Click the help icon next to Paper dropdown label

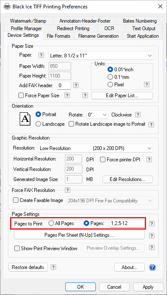[x=41, y=55]
